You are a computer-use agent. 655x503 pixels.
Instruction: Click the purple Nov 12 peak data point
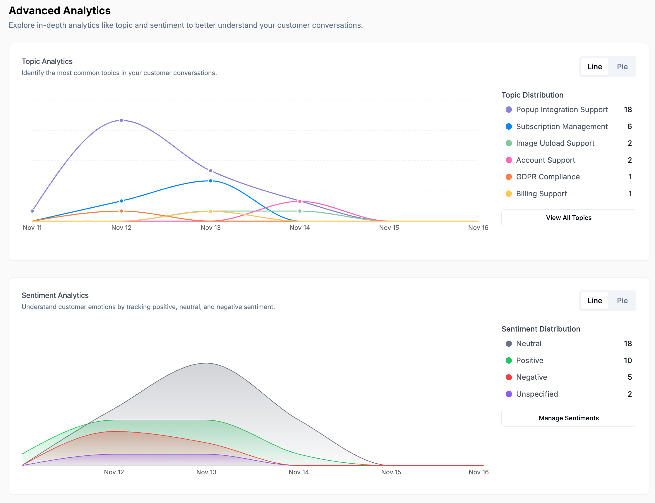121,120
